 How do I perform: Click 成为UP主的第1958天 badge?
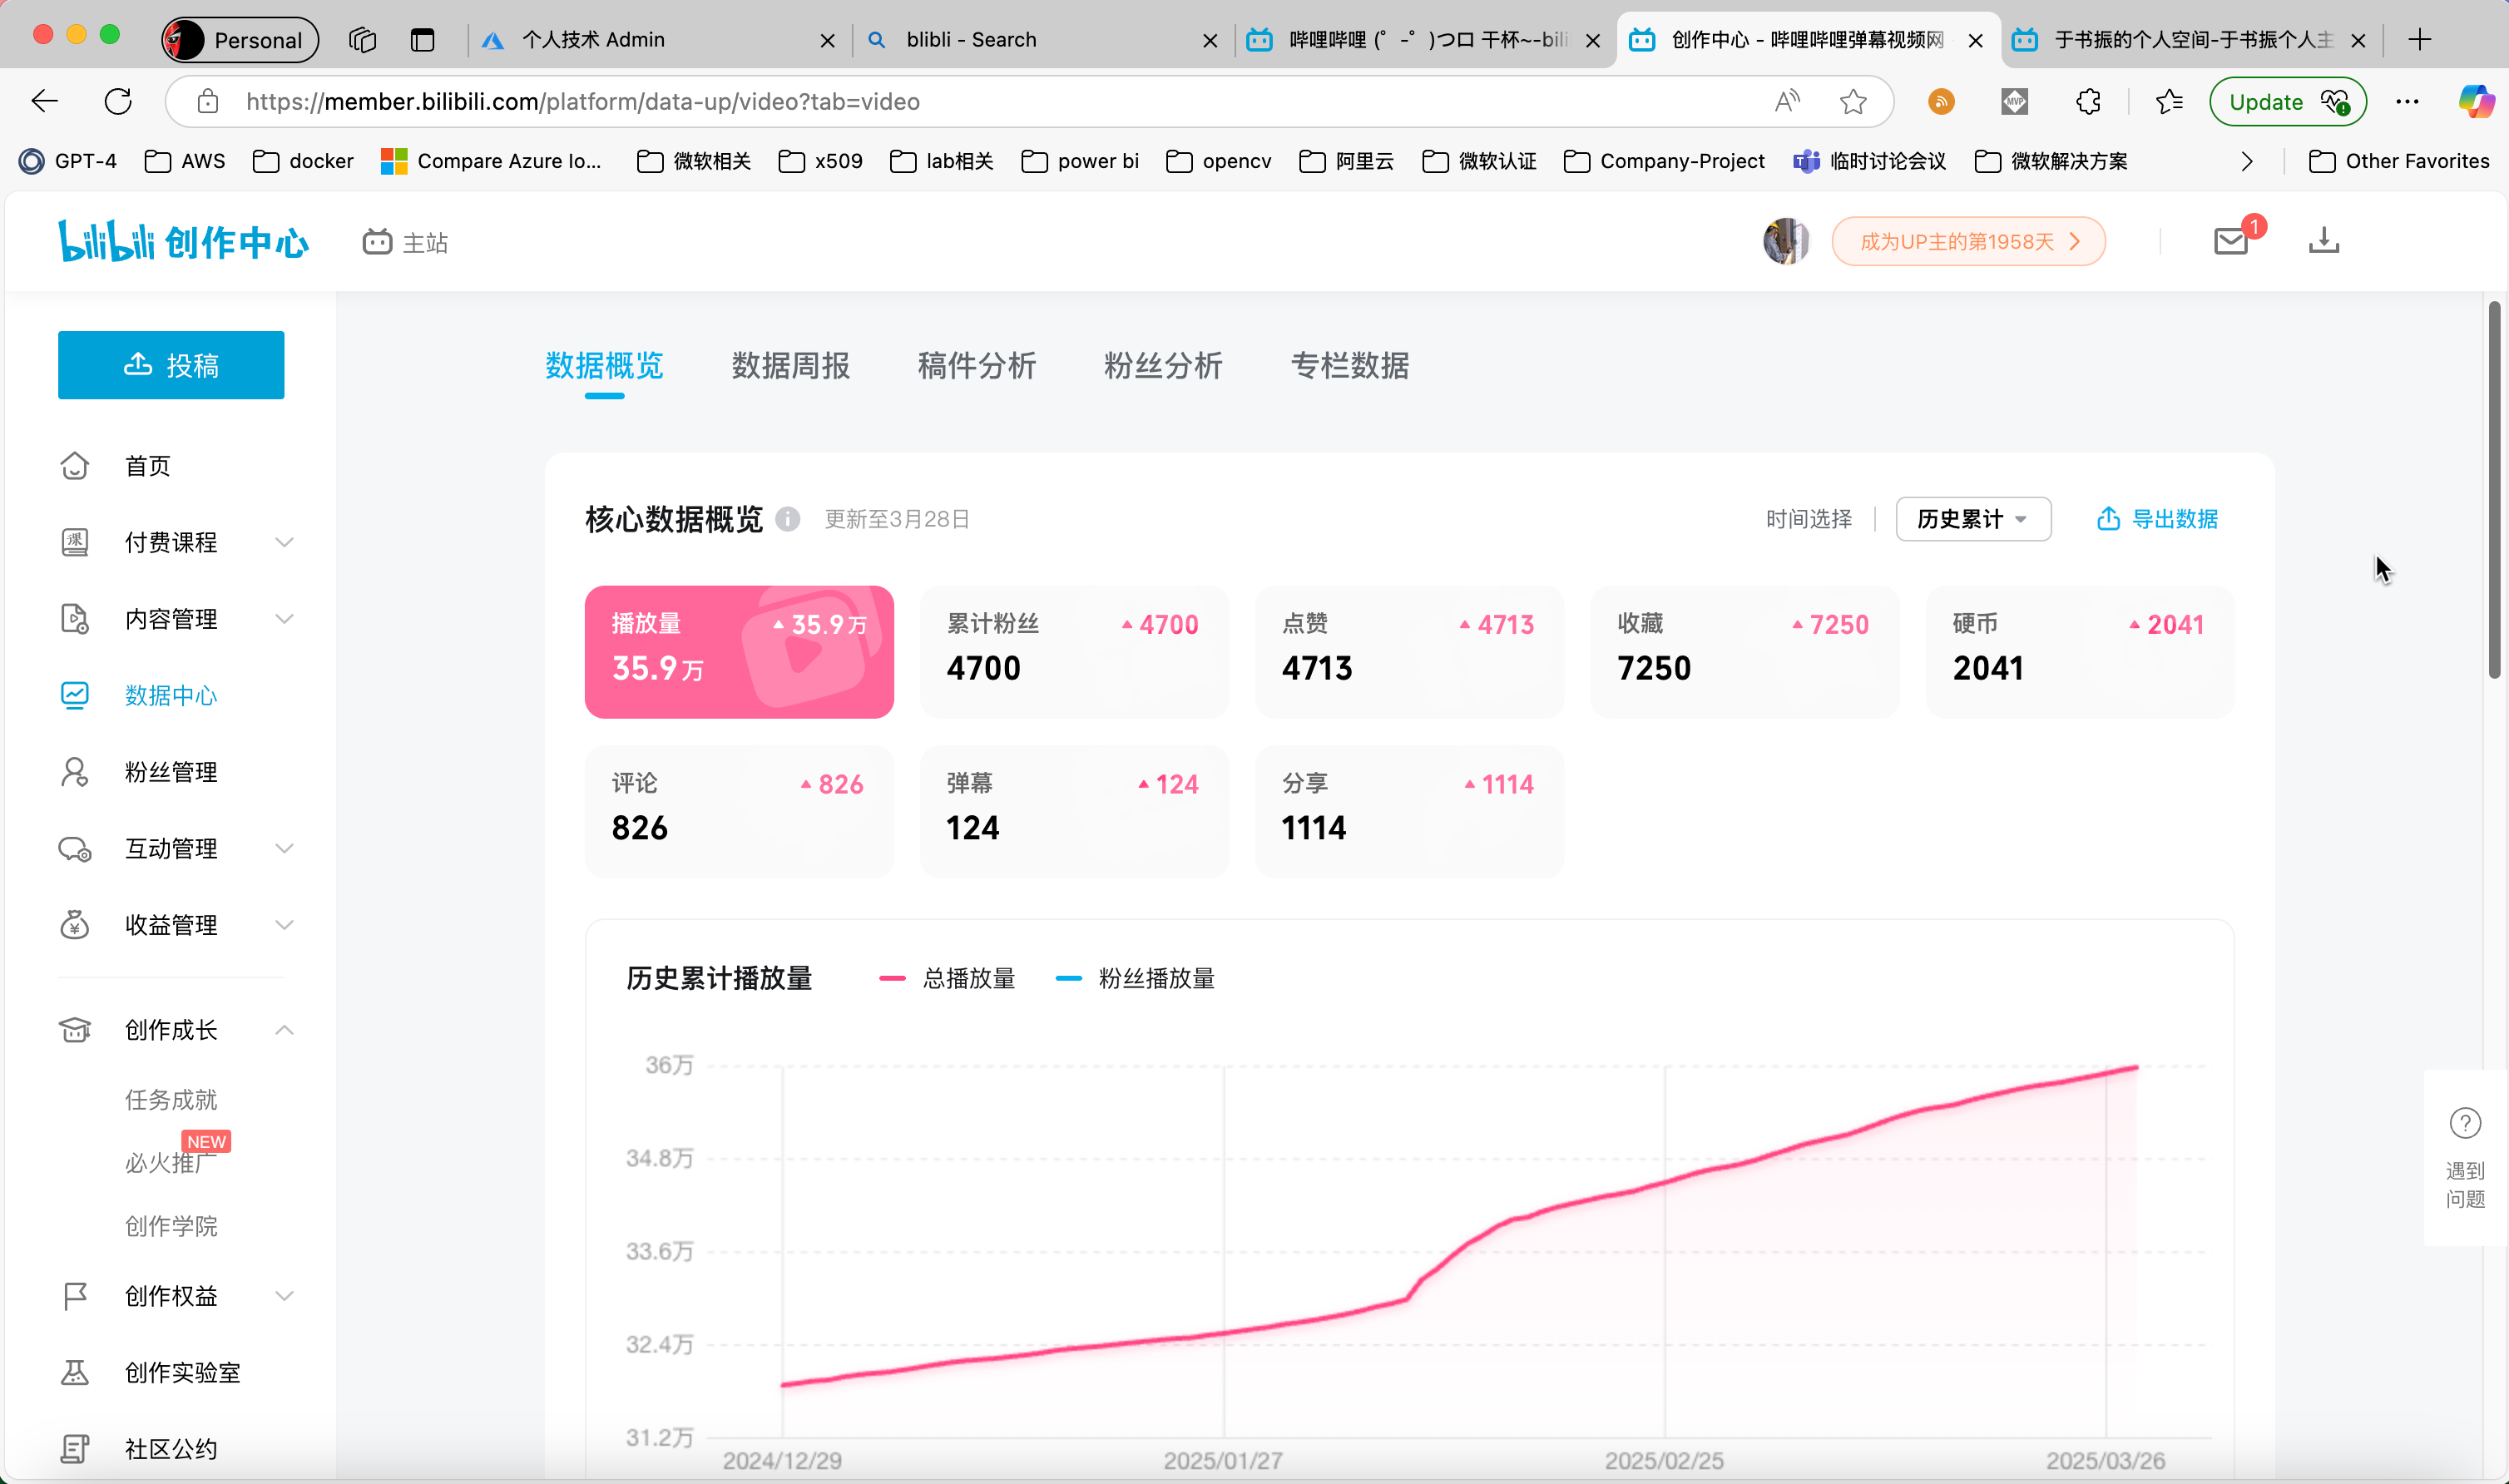tap(1968, 241)
